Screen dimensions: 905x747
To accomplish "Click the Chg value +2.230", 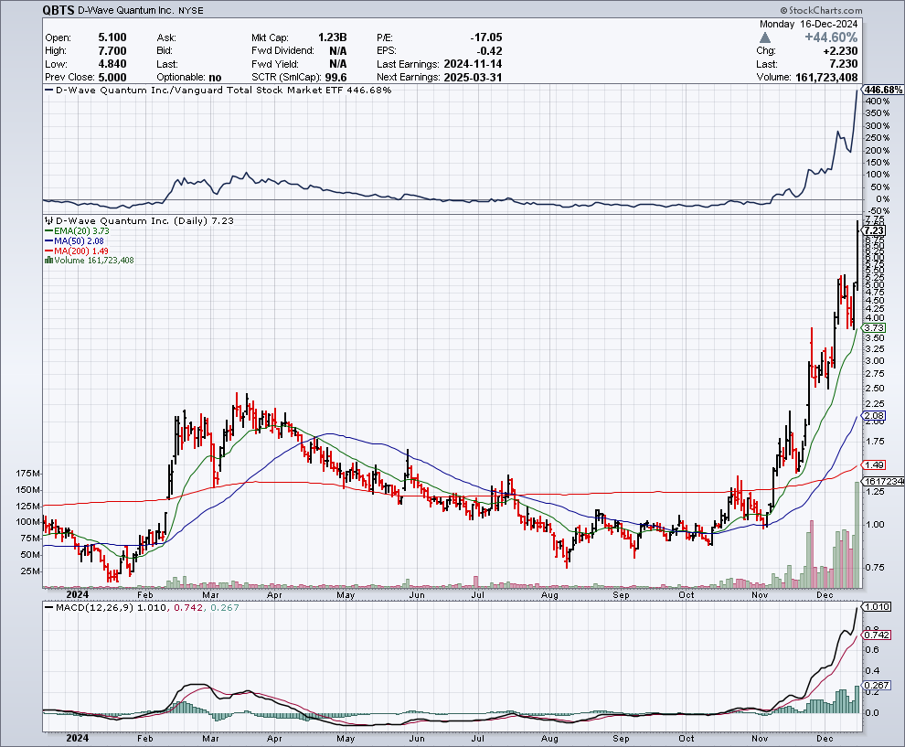I will [840, 51].
